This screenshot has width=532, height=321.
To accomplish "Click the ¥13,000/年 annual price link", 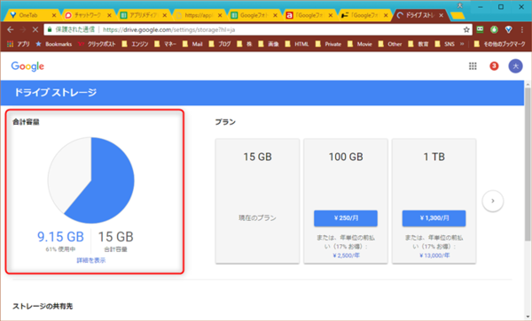I will click(434, 256).
